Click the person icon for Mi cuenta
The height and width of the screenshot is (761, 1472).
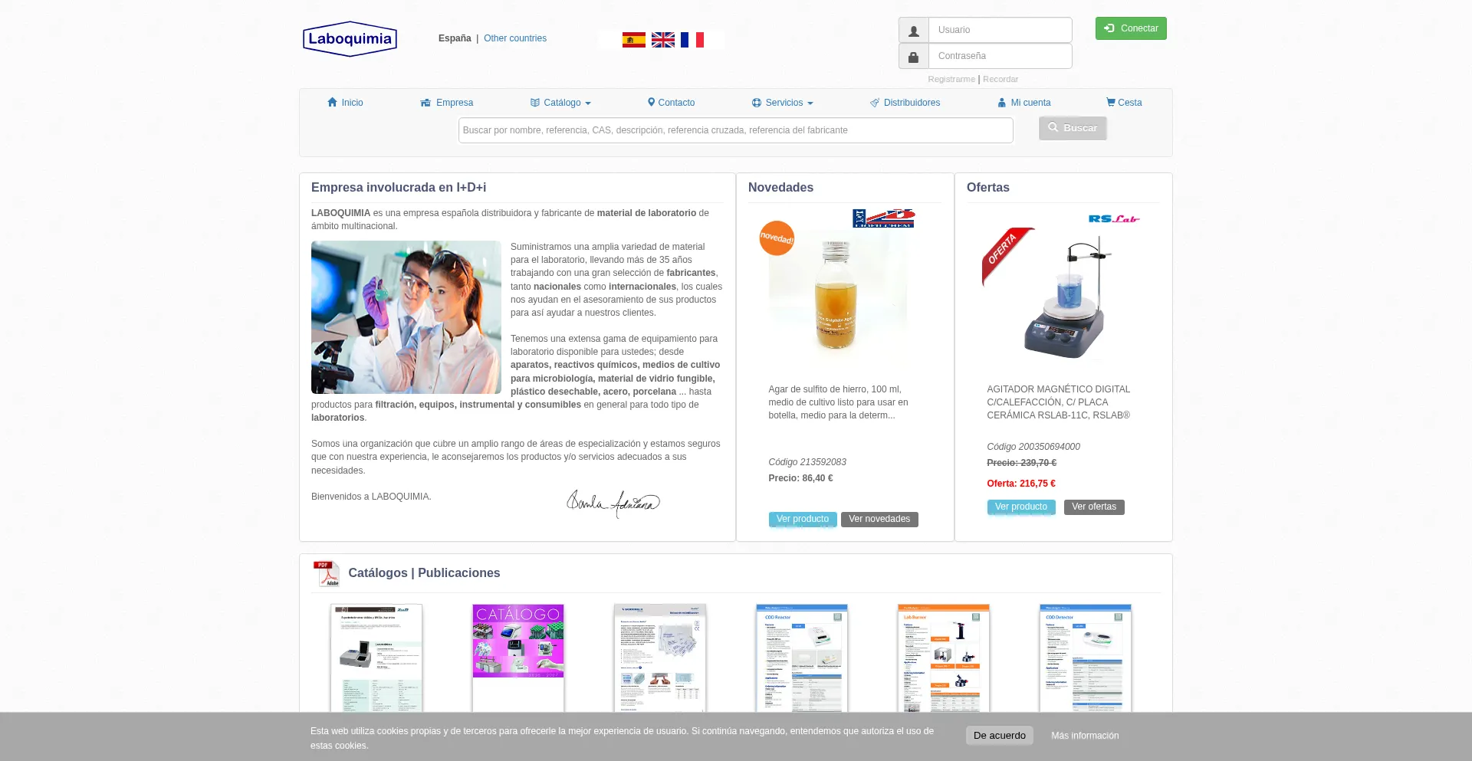[x=1001, y=103]
